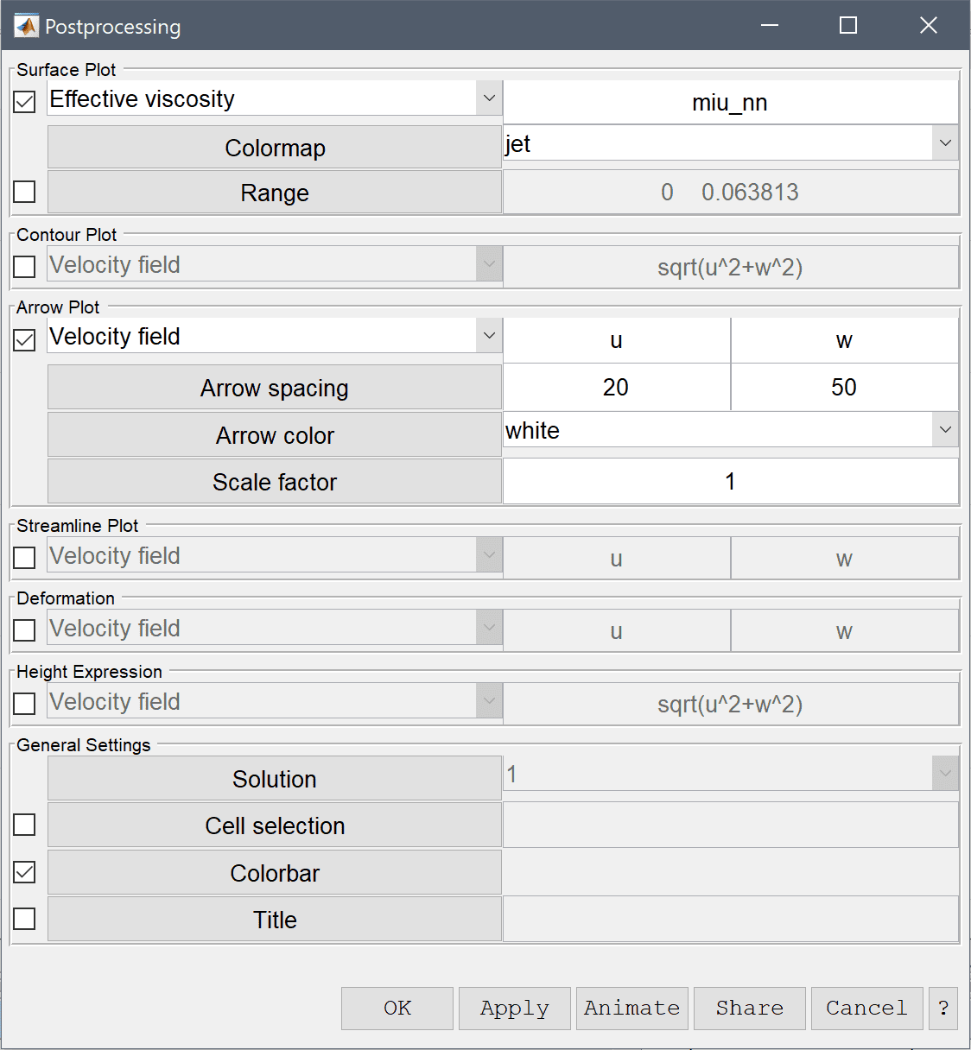Enable the Streamline Plot checkbox
Image resolution: width=971 pixels, height=1050 pixels.
click(24, 558)
